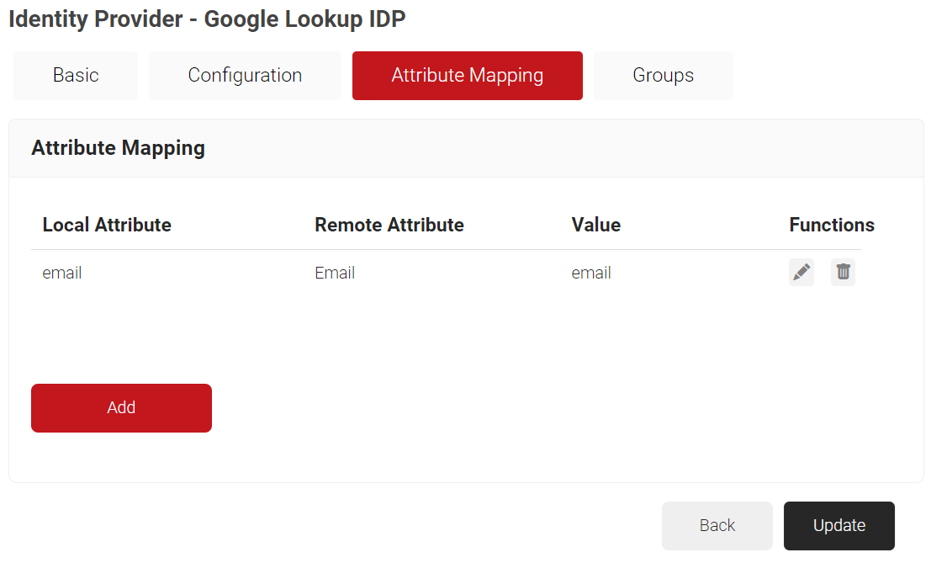Image resolution: width=931 pixels, height=563 pixels.
Task: Delete the email mapping using trash icon
Action: (x=843, y=273)
